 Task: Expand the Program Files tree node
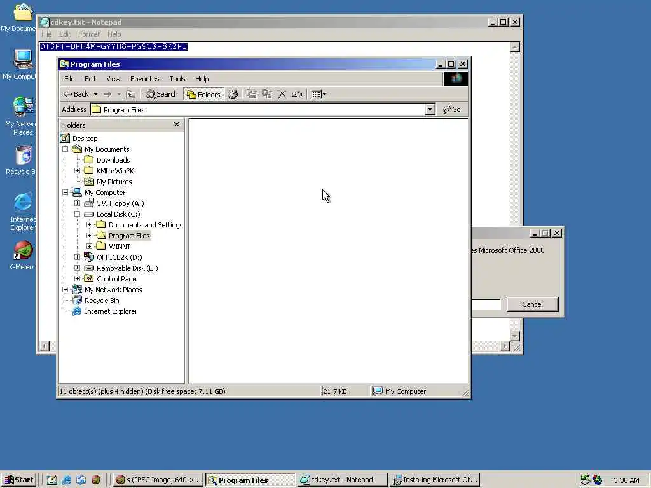pyautogui.click(x=89, y=235)
